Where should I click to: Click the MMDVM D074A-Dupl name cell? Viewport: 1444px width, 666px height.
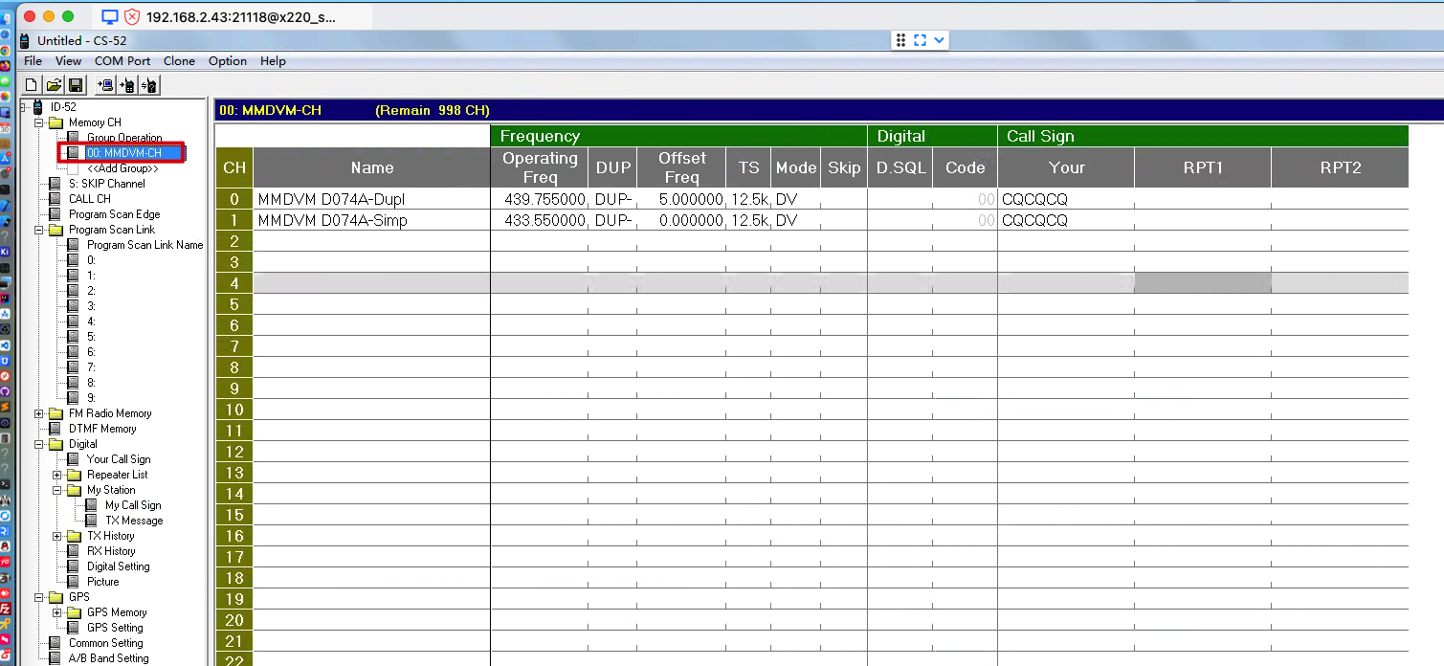(x=371, y=199)
